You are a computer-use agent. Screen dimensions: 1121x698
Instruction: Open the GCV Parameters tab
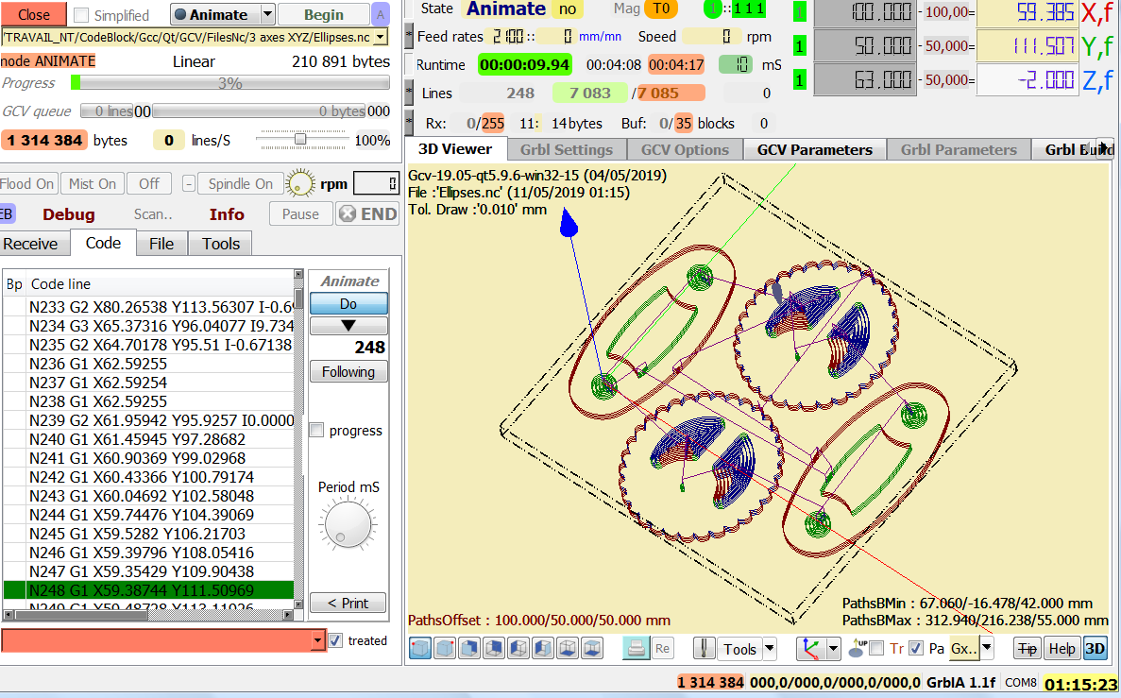click(814, 149)
